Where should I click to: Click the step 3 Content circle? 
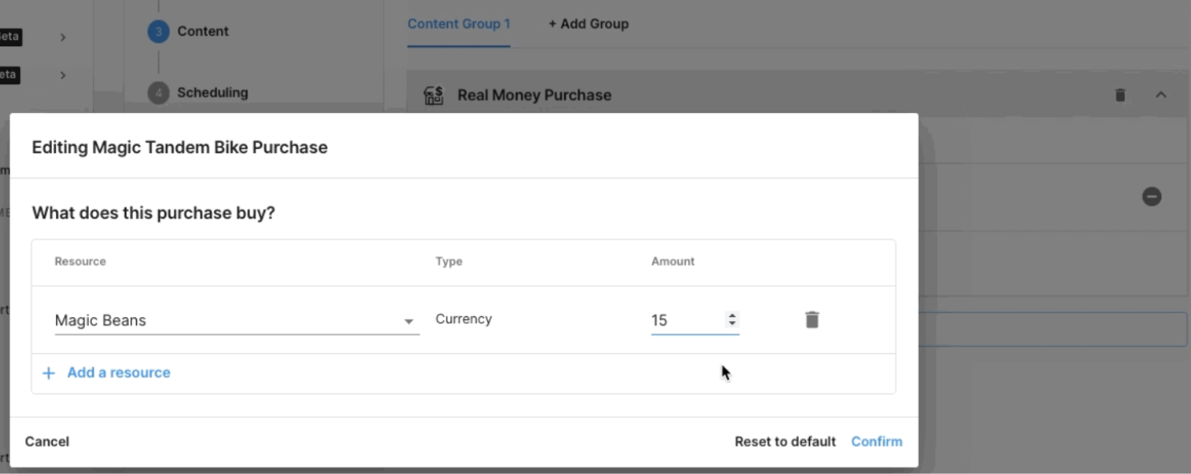(x=158, y=31)
